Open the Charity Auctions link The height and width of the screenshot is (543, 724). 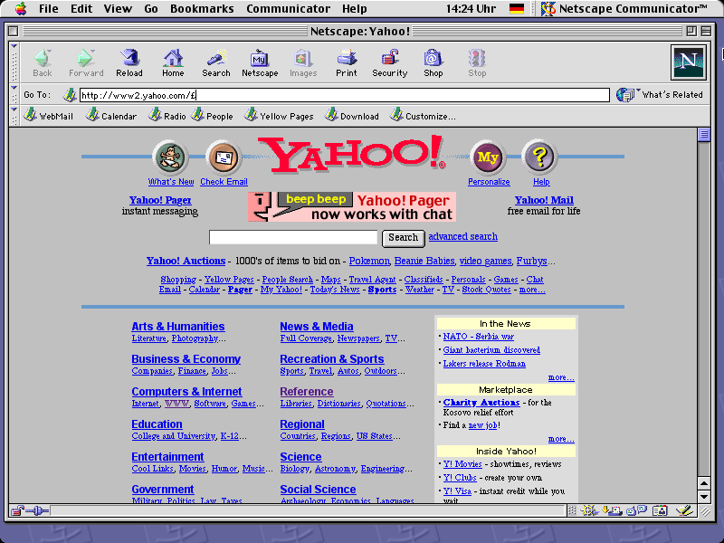(x=481, y=403)
